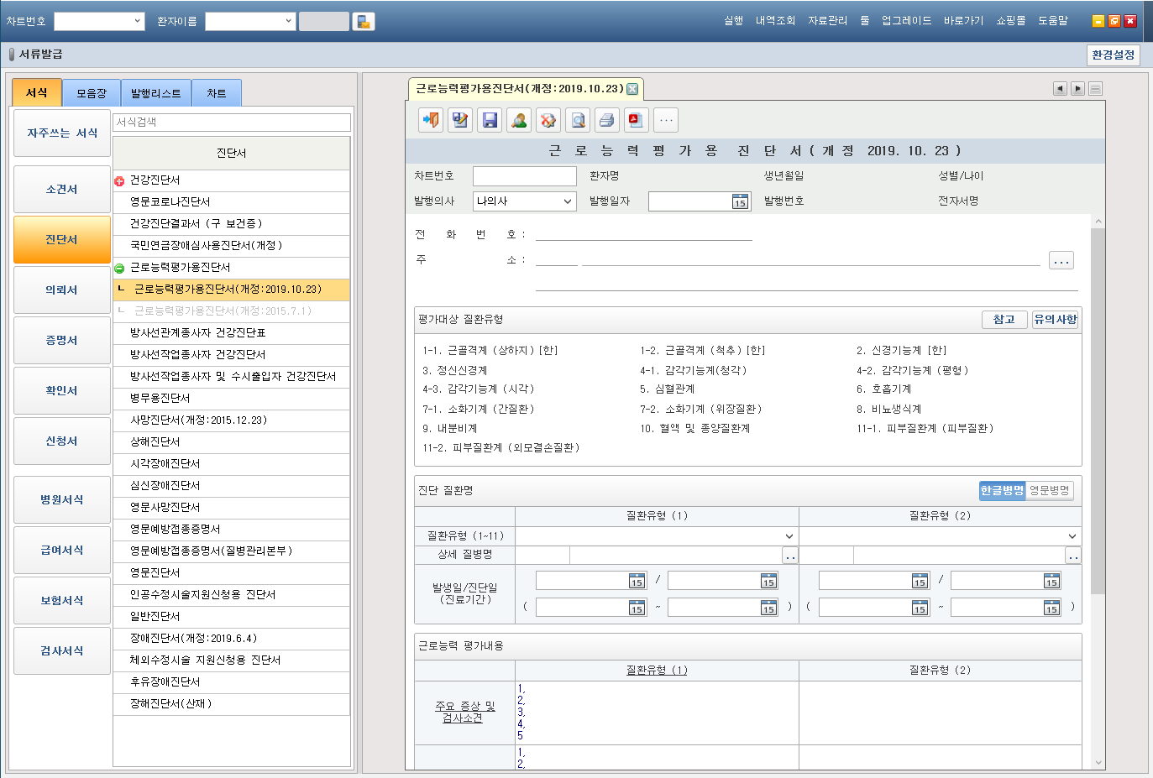Open the 발행일자 calendar picker icon

pyautogui.click(x=739, y=201)
